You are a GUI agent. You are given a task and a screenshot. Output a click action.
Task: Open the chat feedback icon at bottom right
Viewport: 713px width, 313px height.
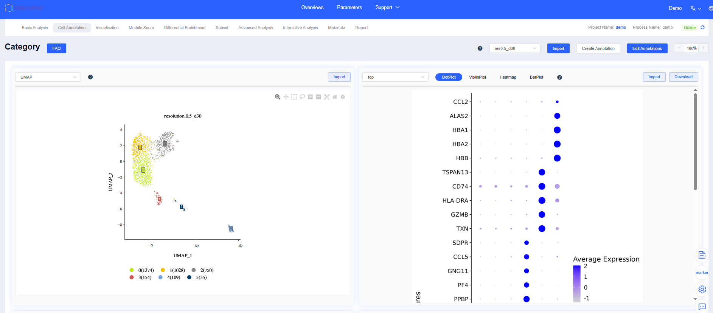702,307
